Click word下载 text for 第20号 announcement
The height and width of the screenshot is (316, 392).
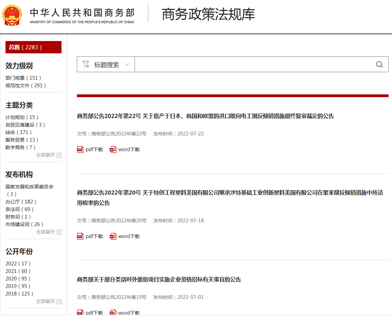click(x=129, y=236)
